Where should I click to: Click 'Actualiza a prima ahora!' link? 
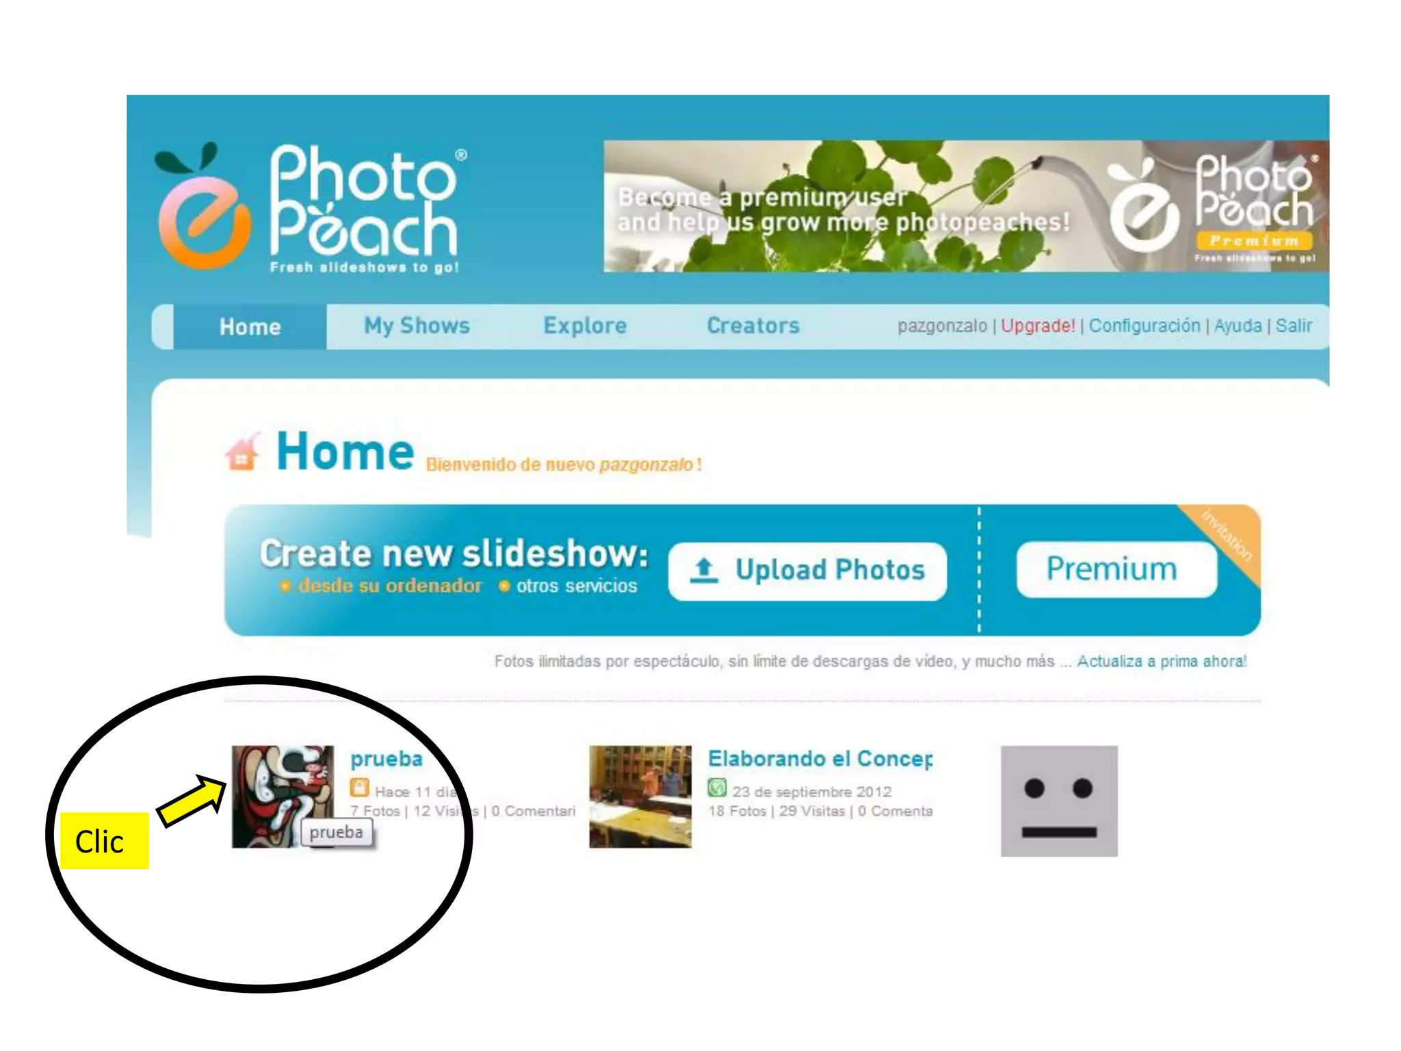coord(1162,662)
